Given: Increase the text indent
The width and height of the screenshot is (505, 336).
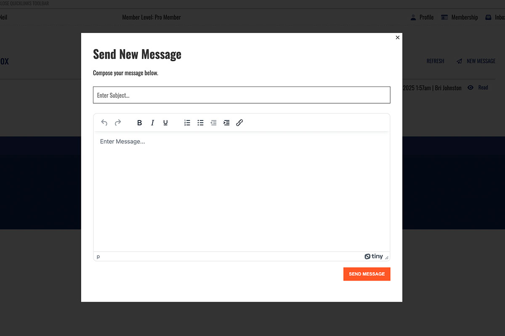Looking at the screenshot, I should coord(226,123).
